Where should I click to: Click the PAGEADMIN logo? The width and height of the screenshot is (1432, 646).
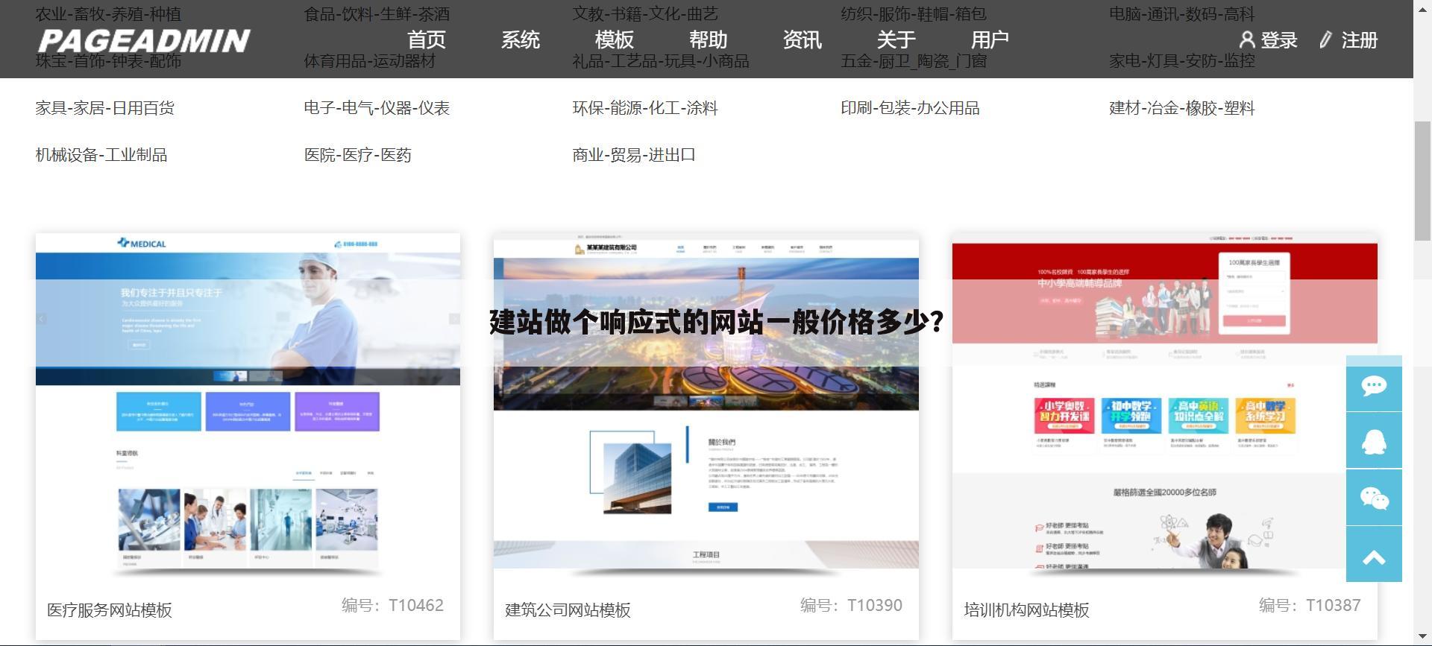[x=144, y=41]
